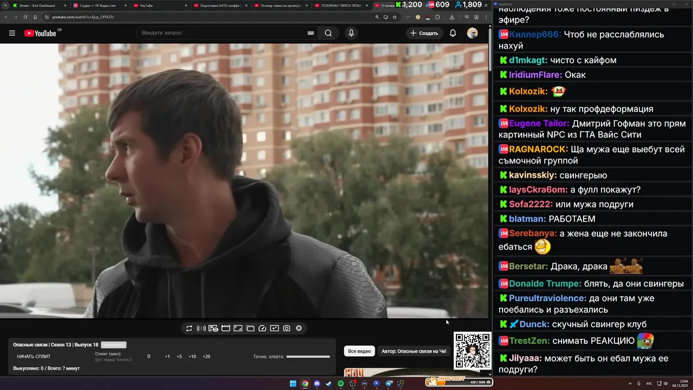The image size is (693, 390).
Task: Open browser downloads icon
Action: [x=452, y=17]
